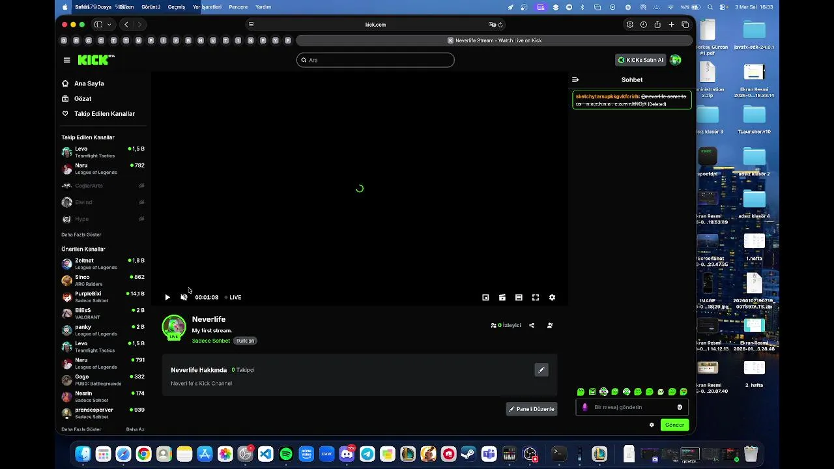
Task: Open player settings gear
Action: click(552, 297)
